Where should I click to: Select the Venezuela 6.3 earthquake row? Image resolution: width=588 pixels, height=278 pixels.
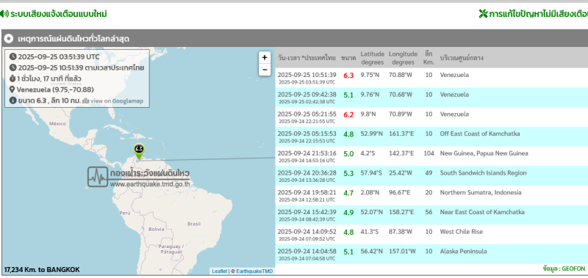(431, 78)
